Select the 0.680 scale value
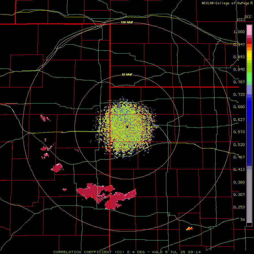Viewport: 254px width, 254px height. point(239,107)
